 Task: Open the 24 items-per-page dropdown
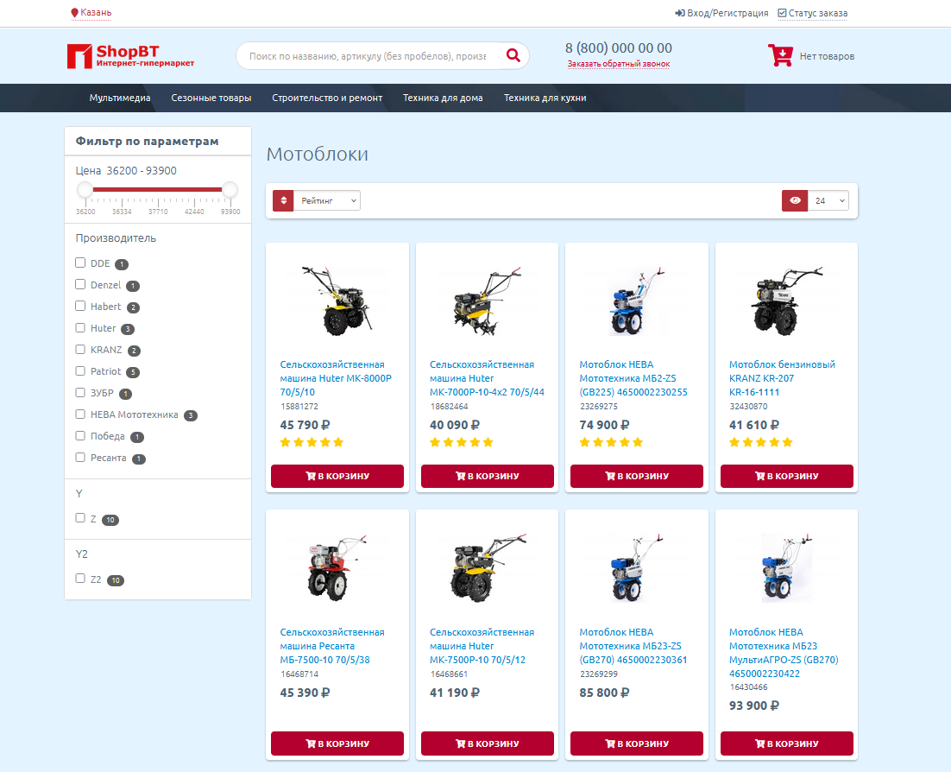pos(828,200)
